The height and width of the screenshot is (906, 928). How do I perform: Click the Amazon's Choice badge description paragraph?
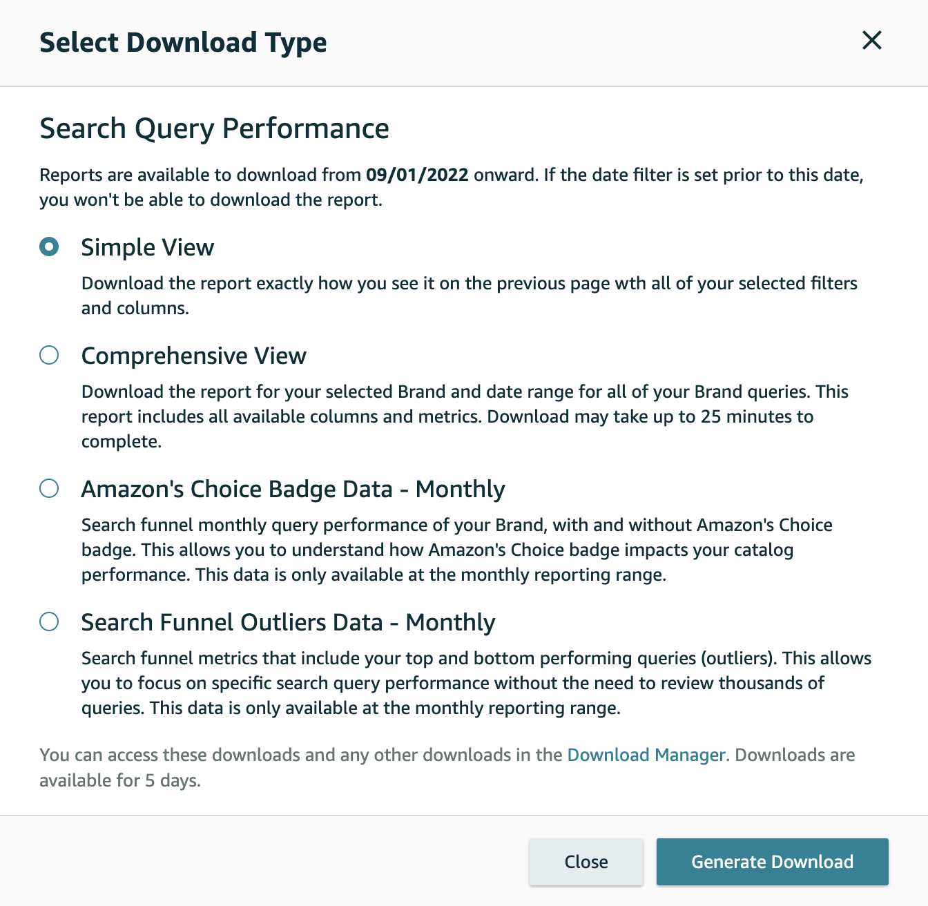click(456, 550)
